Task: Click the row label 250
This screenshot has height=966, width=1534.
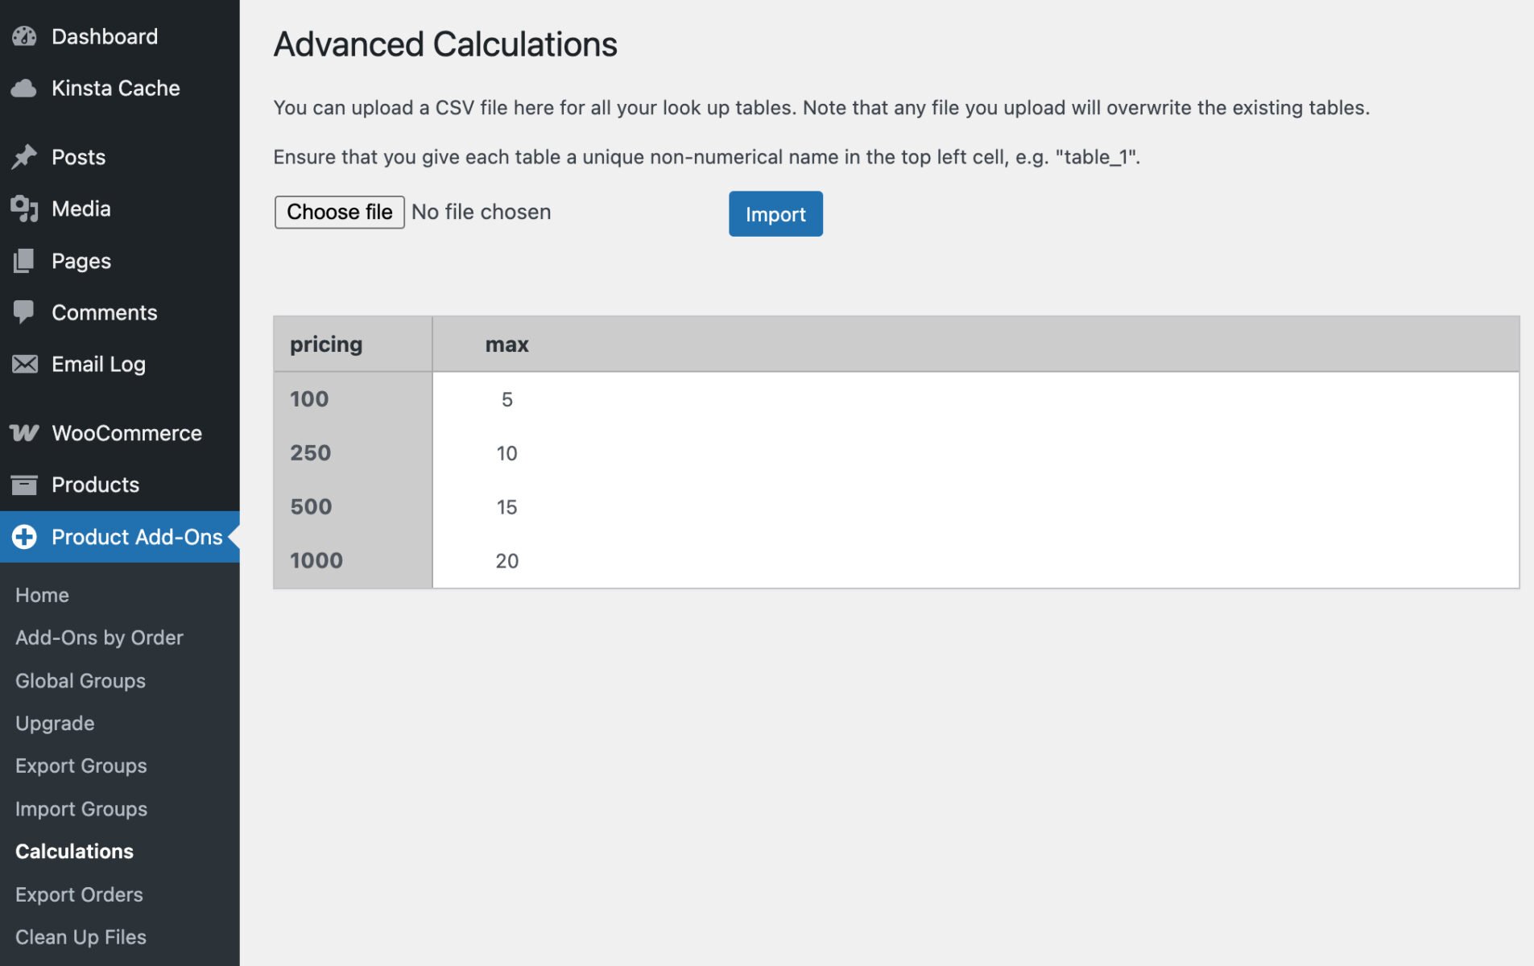Action: 310,452
